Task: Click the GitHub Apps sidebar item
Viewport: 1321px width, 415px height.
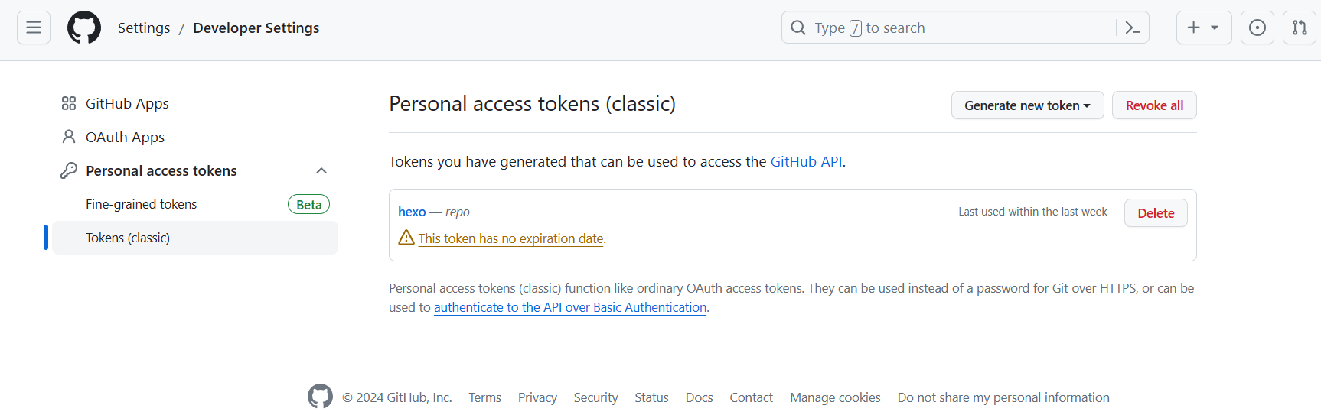Action: click(x=127, y=103)
